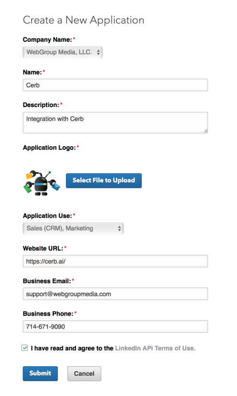This screenshot has width=237, height=396.
Task: Focus the Name field containing Cerb
Action: click(115, 85)
